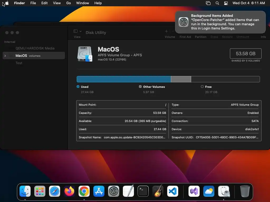
Task: Click the Other Volumes '5.97 GB' value
Action: tap(149, 92)
